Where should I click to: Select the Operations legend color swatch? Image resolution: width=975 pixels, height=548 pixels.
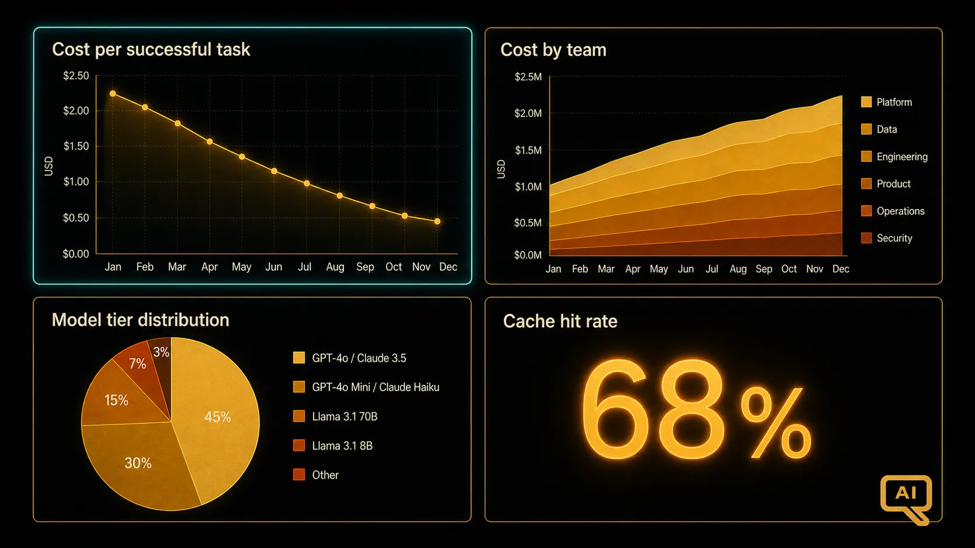[867, 211]
